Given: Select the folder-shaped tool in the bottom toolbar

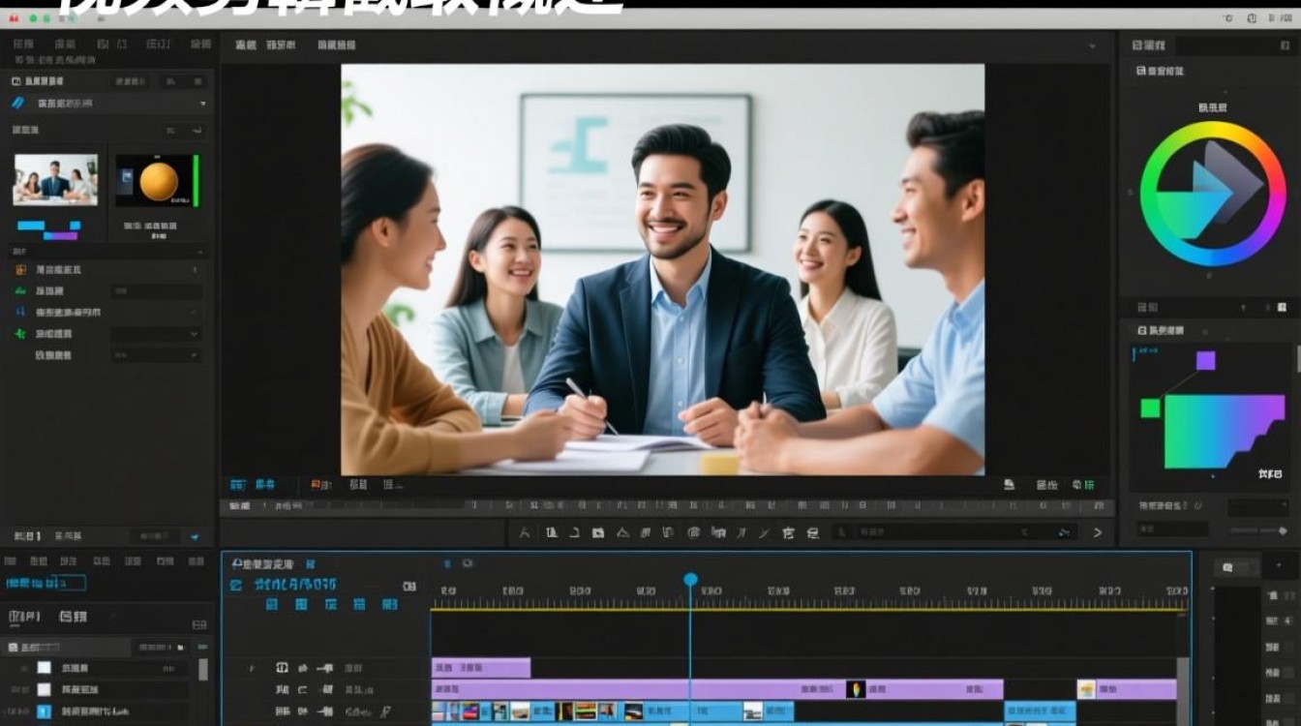Looking at the screenshot, I should coord(597,532).
